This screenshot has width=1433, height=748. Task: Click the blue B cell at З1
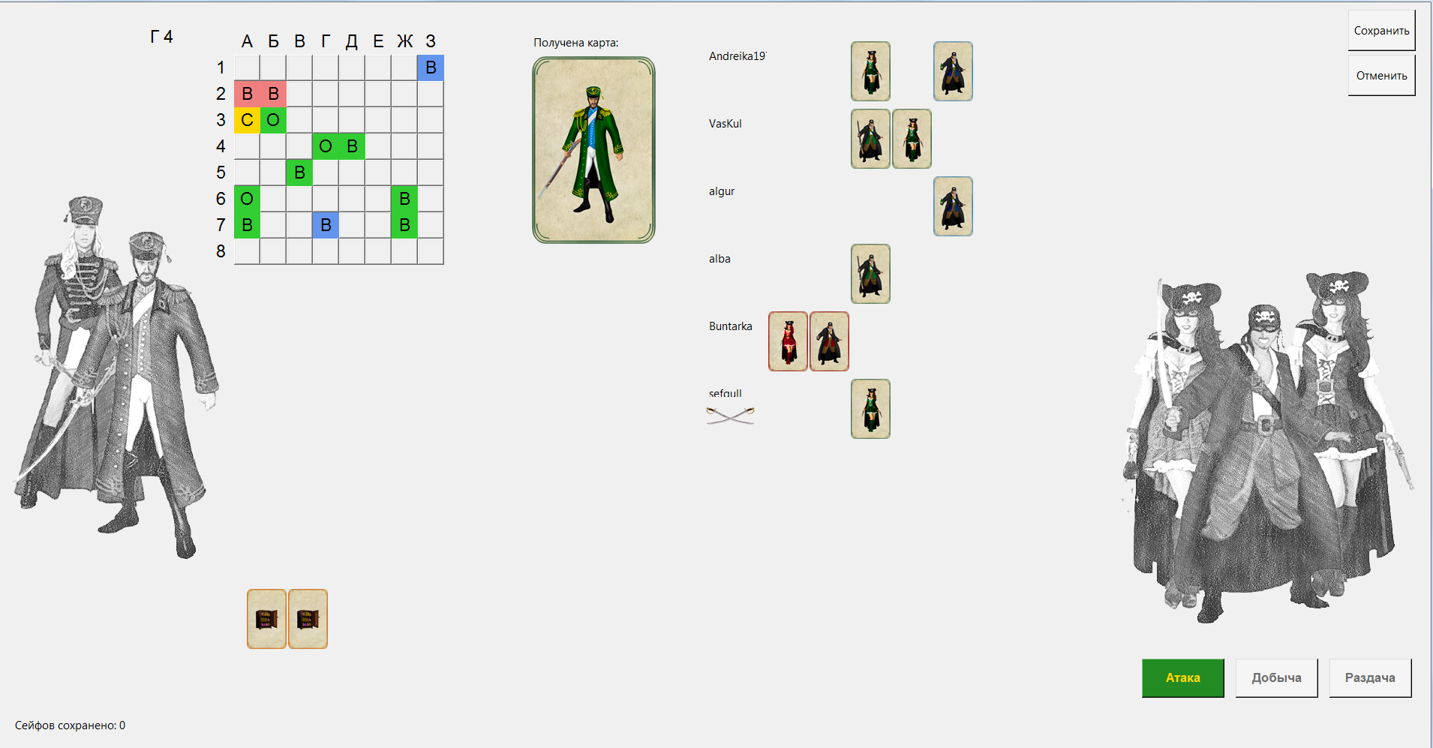[x=431, y=68]
